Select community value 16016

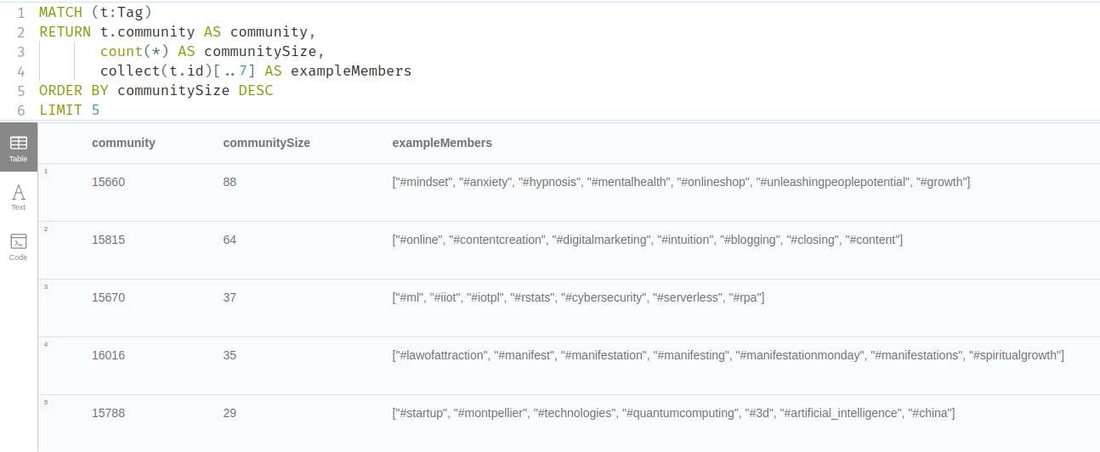(x=108, y=355)
